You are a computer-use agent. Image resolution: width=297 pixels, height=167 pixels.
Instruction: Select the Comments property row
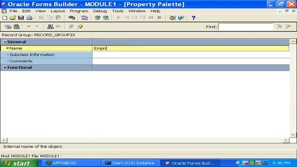[x=145, y=61]
